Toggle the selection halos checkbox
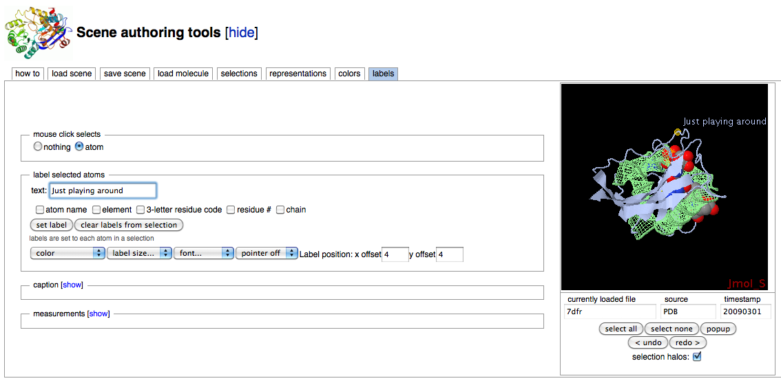Screen dimensions: 781x383 [697, 357]
